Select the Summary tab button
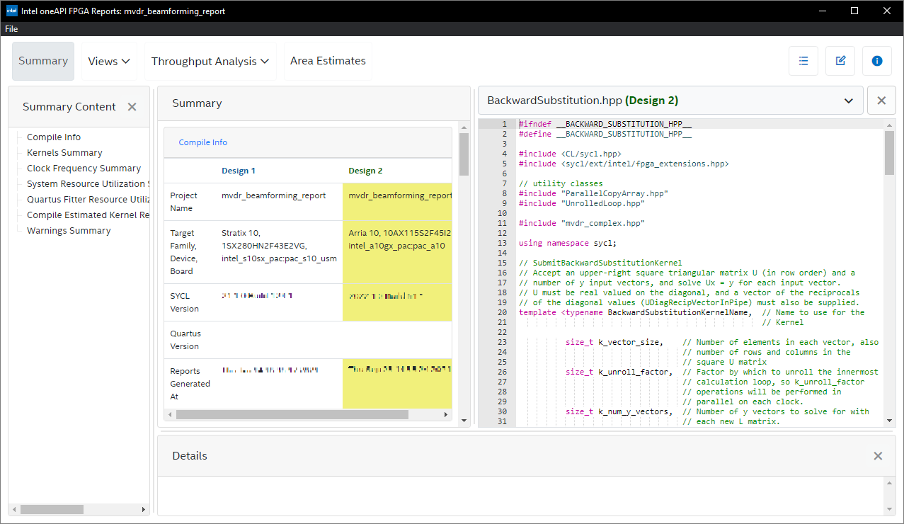Screen dimensions: 904x524 click(x=43, y=61)
